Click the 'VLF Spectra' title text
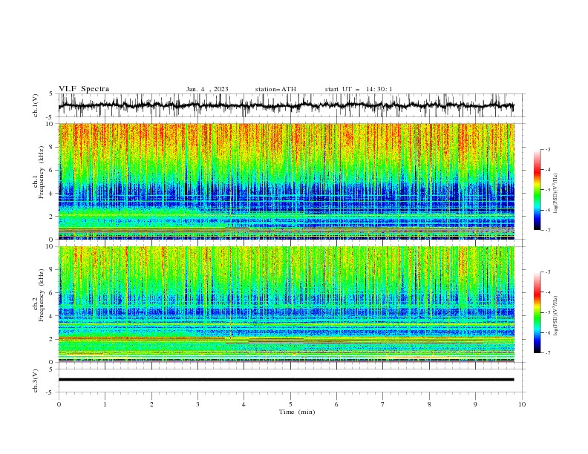Image resolution: width=588 pixels, height=454 pixels. [x=84, y=89]
